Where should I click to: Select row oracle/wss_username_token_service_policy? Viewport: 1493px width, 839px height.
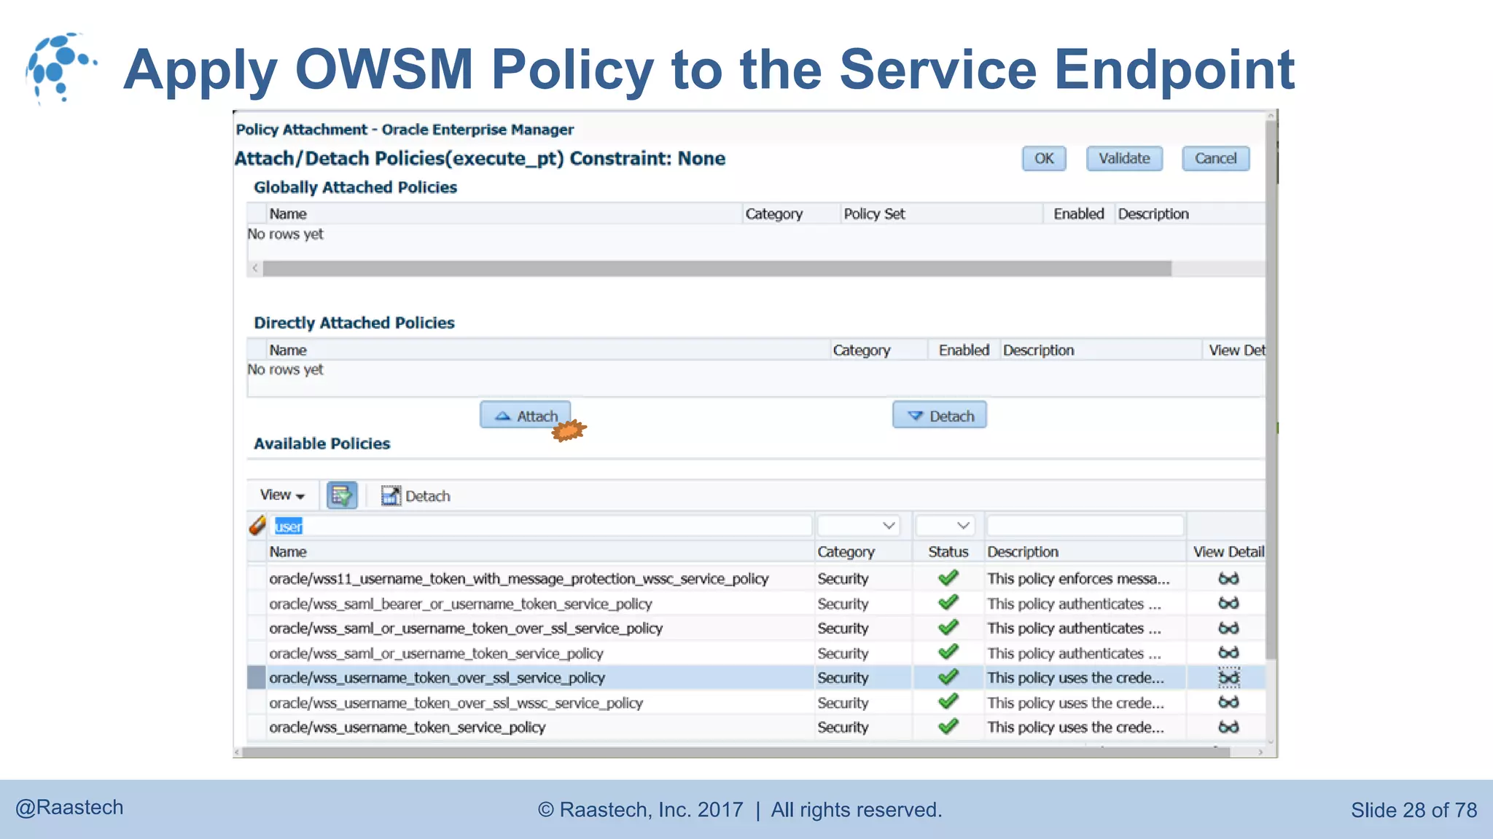[x=756, y=727]
